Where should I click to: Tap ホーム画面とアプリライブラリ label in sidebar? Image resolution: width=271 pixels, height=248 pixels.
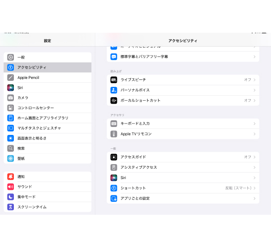click(43, 118)
